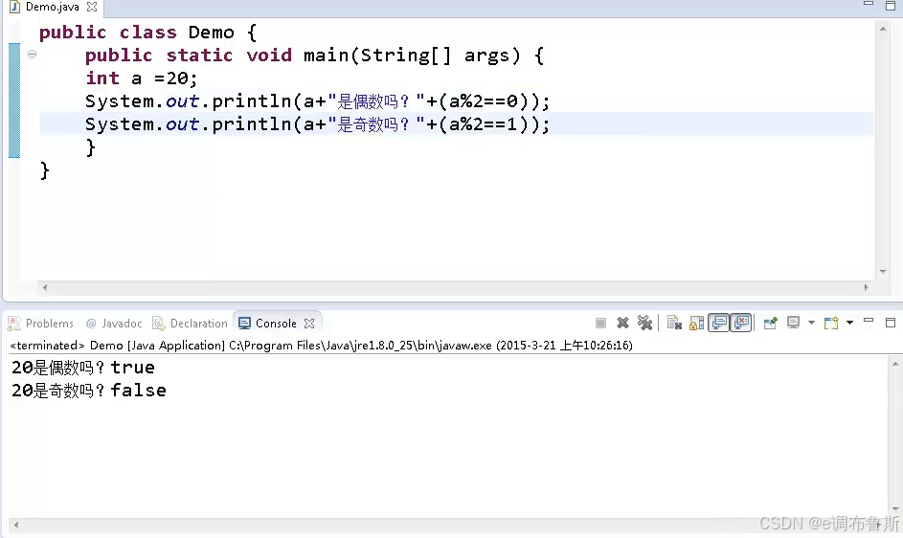Select the Console tab
903x538 pixels.
click(x=276, y=324)
